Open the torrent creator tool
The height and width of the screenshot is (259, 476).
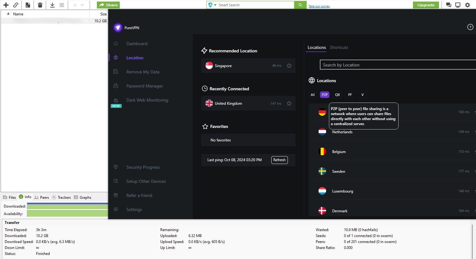point(28,5)
